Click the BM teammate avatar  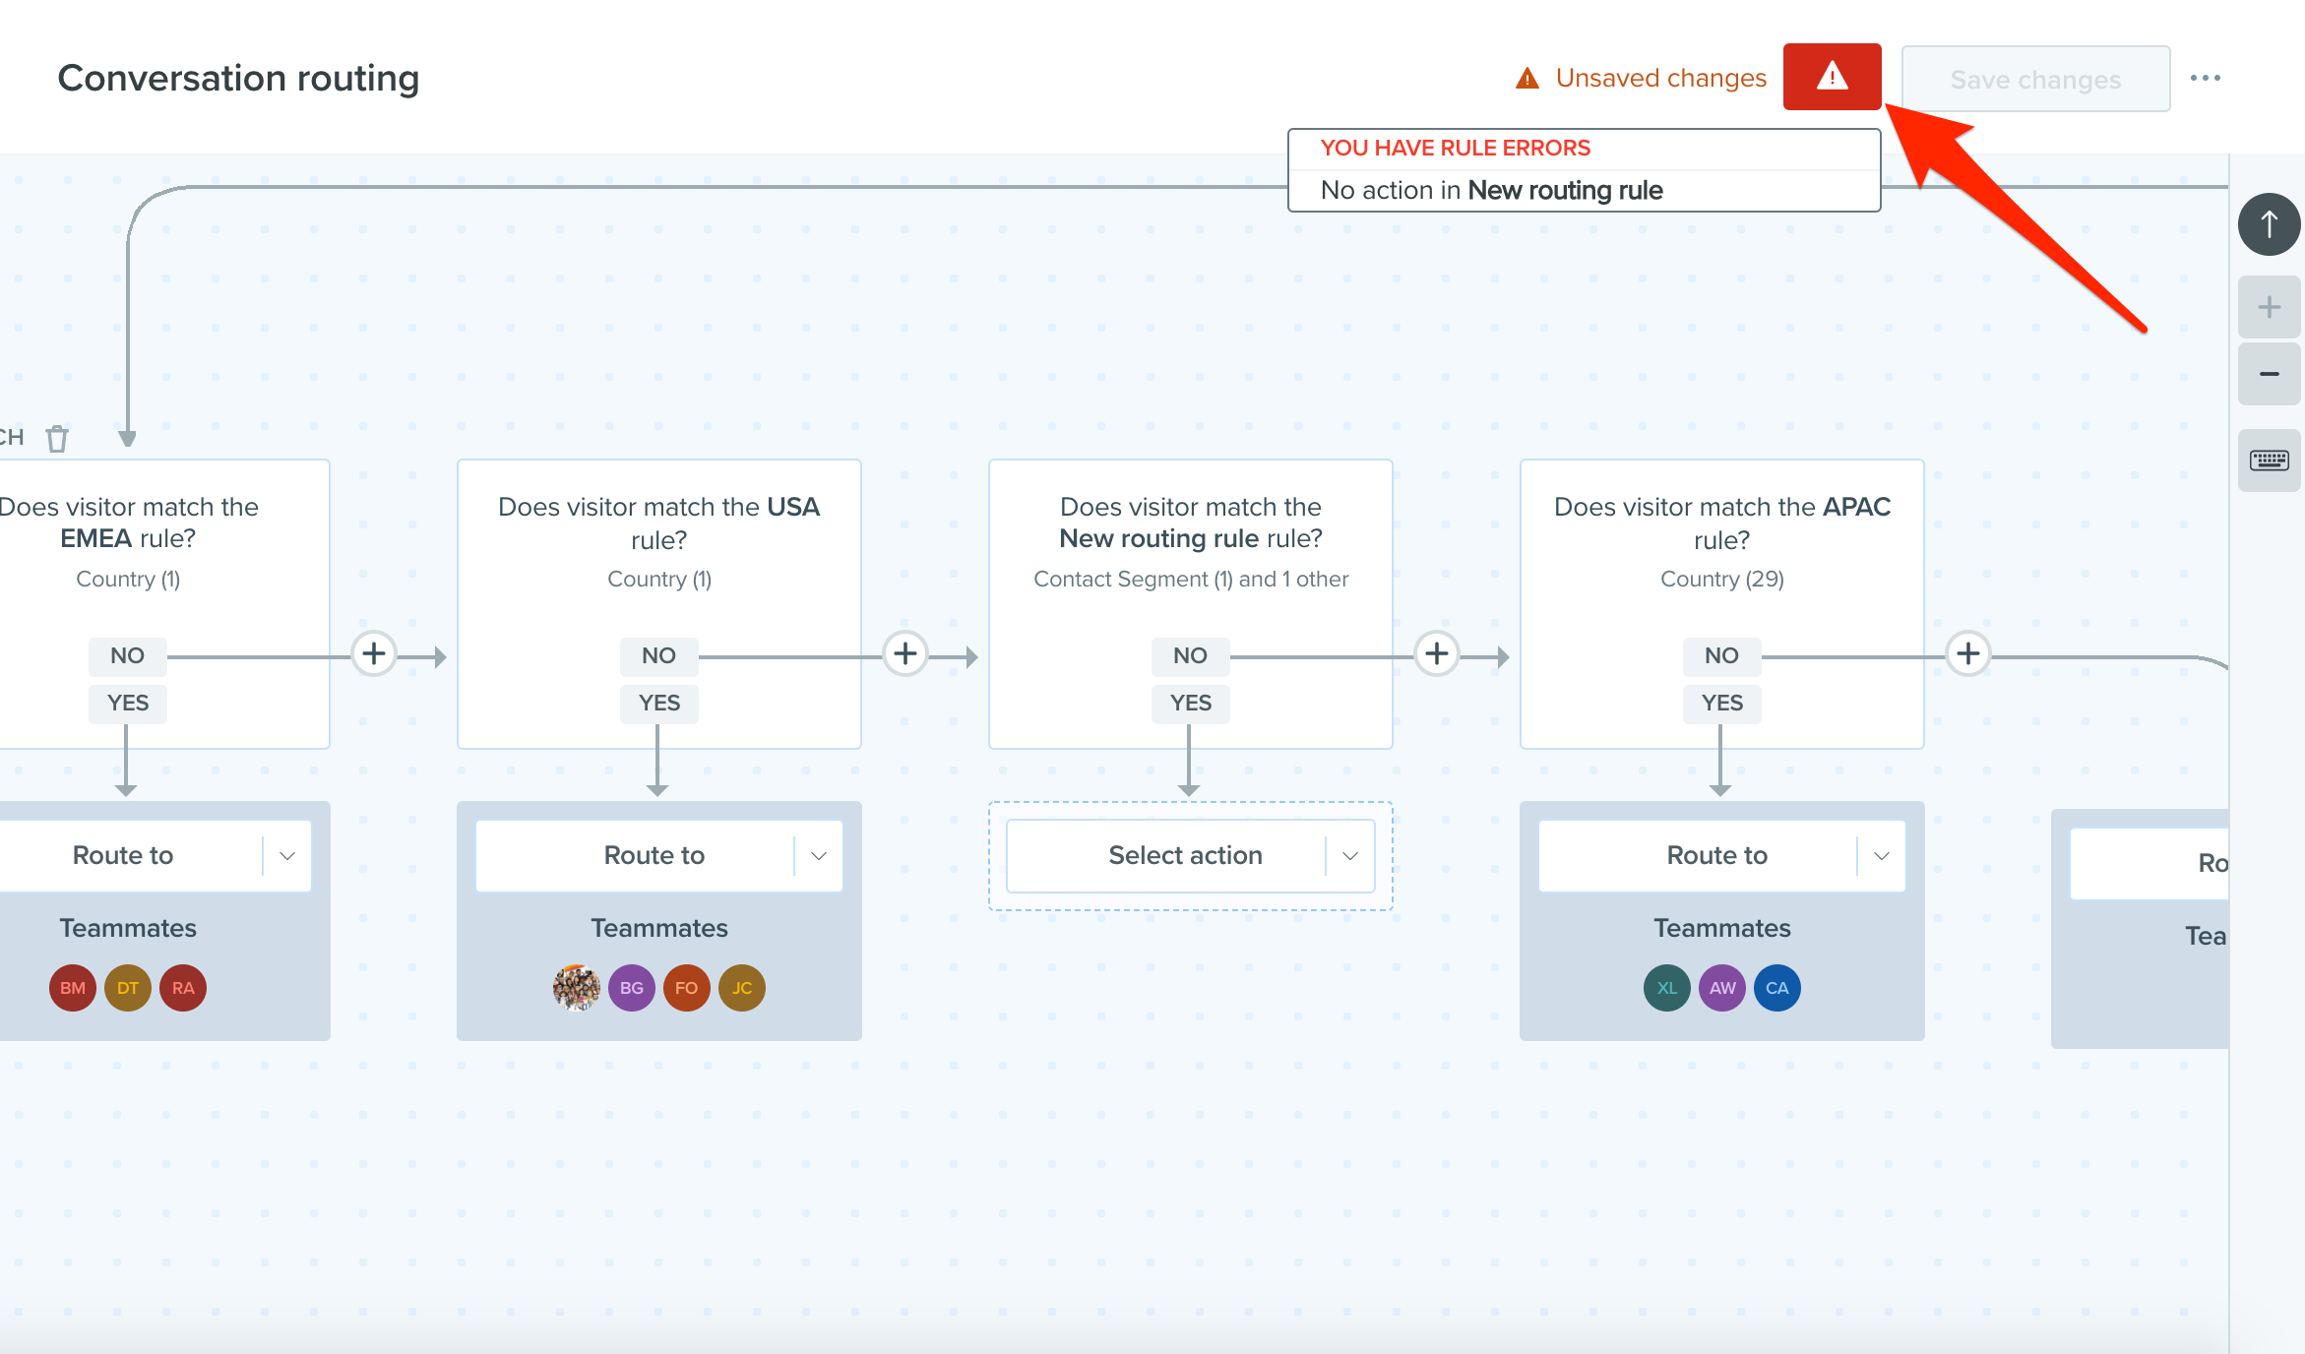click(x=73, y=988)
